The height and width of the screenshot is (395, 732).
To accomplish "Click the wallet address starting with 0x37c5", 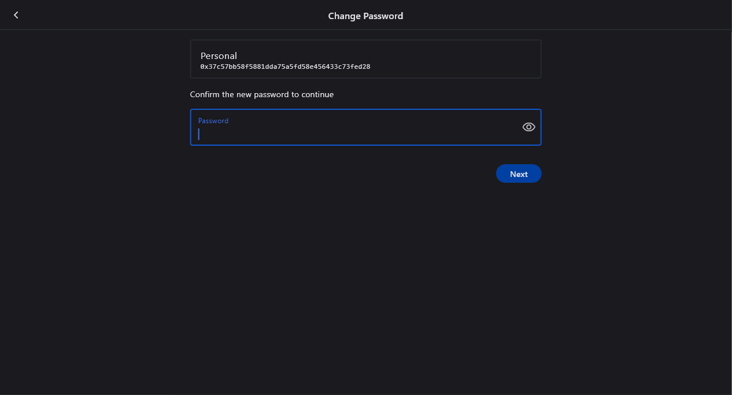I will click(285, 67).
